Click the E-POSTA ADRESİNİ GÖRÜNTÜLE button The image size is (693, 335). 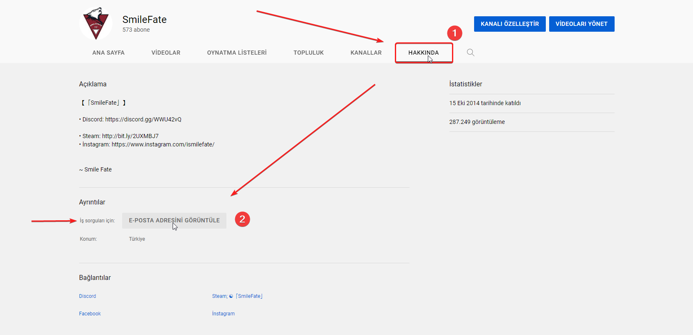pyautogui.click(x=174, y=220)
